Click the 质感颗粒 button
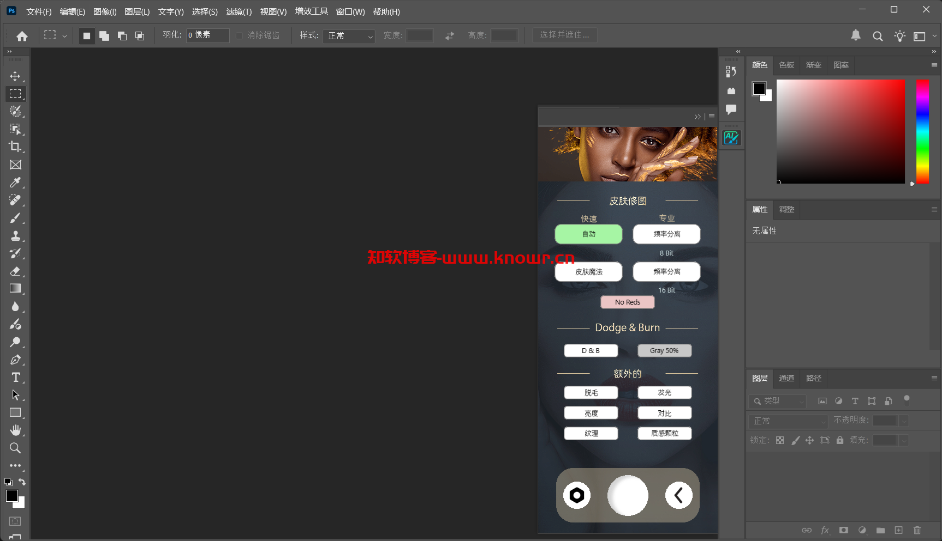The height and width of the screenshot is (541, 942). point(664,434)
